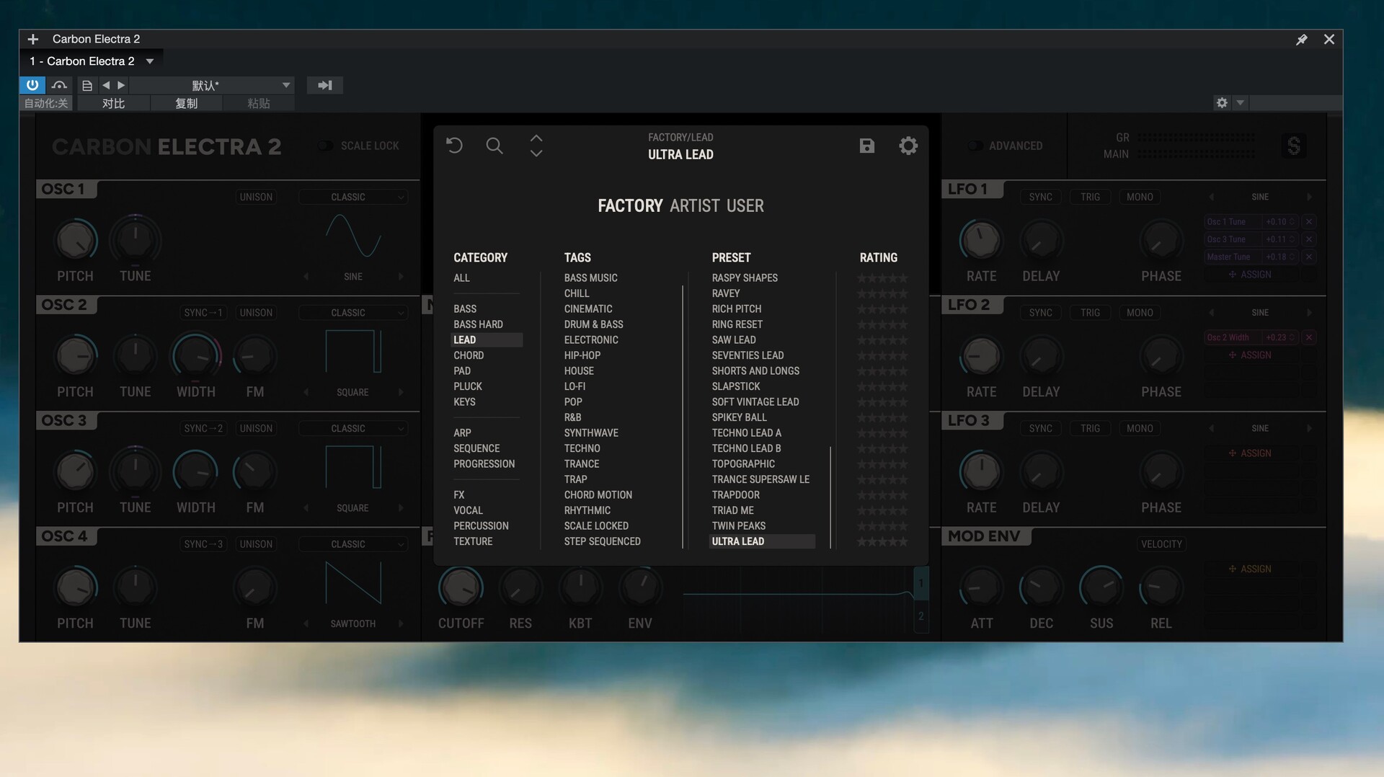Viewport: 1384px width, 777px height.
Task: Click the undo arrow in preset browser
Action: pos(454,146)
